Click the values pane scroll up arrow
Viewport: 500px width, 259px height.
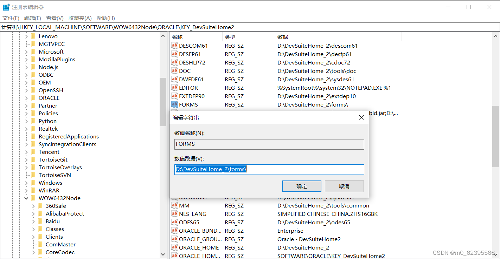click(496, 36)
